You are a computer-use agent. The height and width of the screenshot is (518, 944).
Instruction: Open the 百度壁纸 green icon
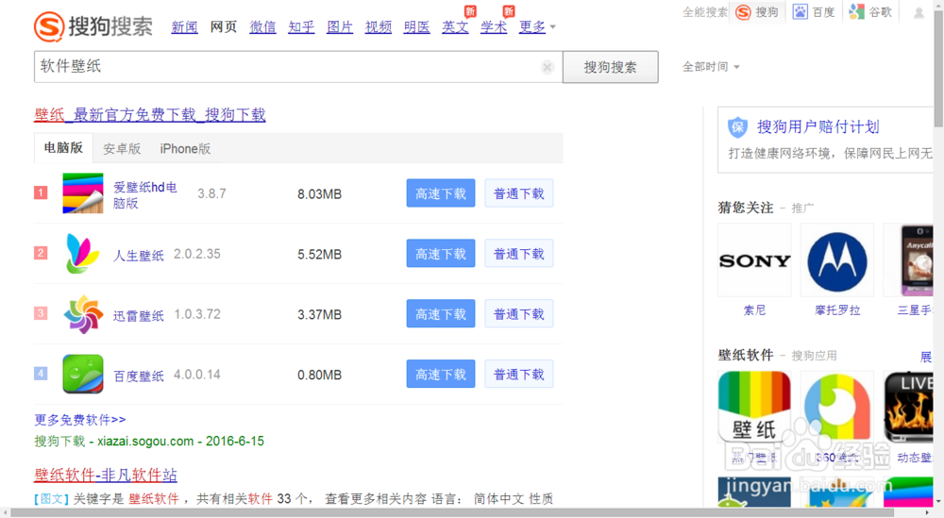coord(83,374)
